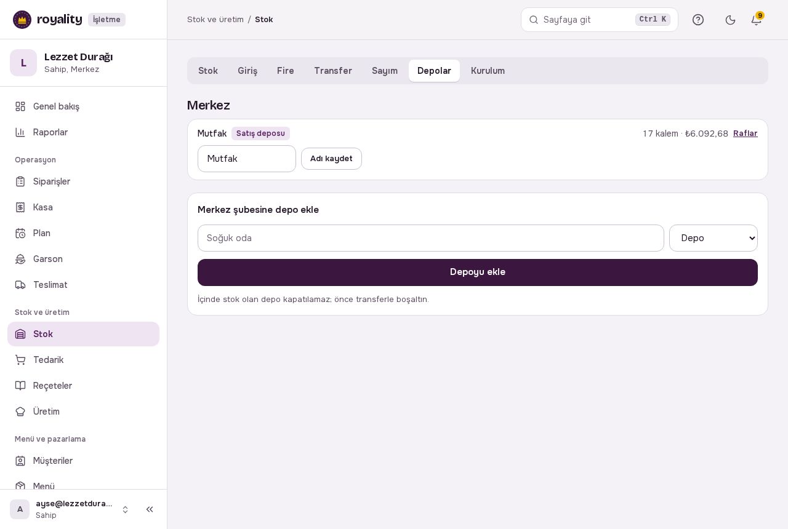Open the help question mark icon
Viewport: 788px width, 529px height.
698,20
